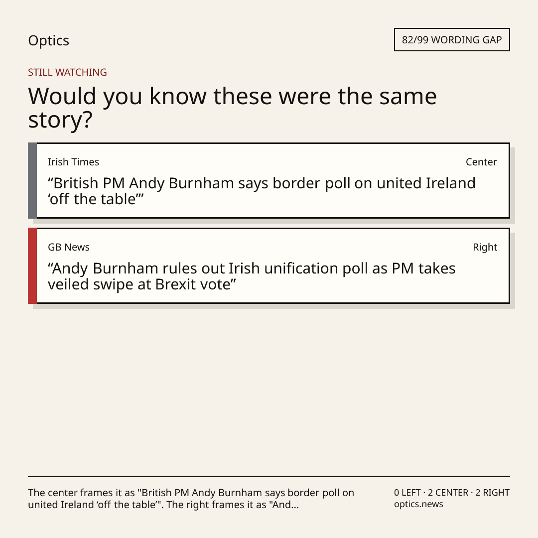Open the optics.news link
The image size is (538, 538).
[x=418, y=504]
